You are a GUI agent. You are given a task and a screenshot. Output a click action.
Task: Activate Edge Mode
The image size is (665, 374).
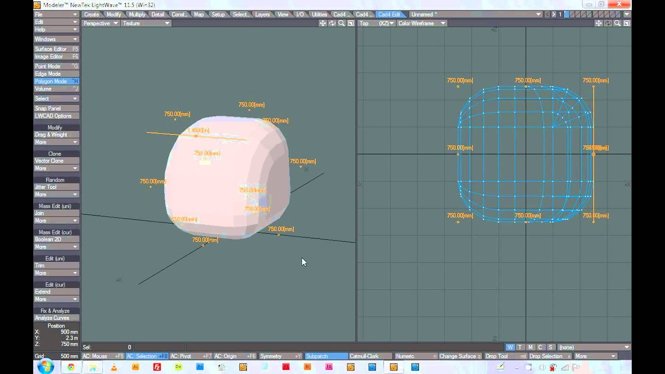56,74
